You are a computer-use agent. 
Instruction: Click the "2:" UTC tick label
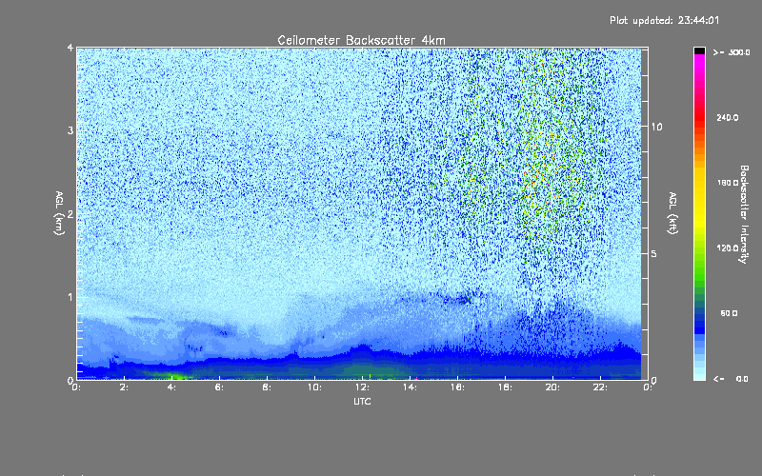click(x=125, y=387)
